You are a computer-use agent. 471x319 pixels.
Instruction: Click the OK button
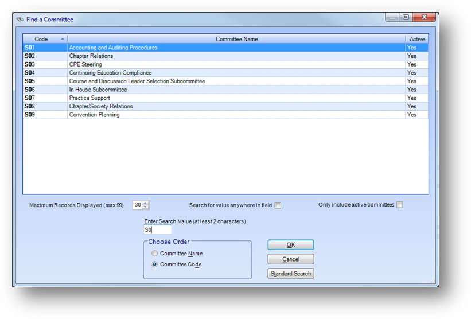[x=290, y=245]
